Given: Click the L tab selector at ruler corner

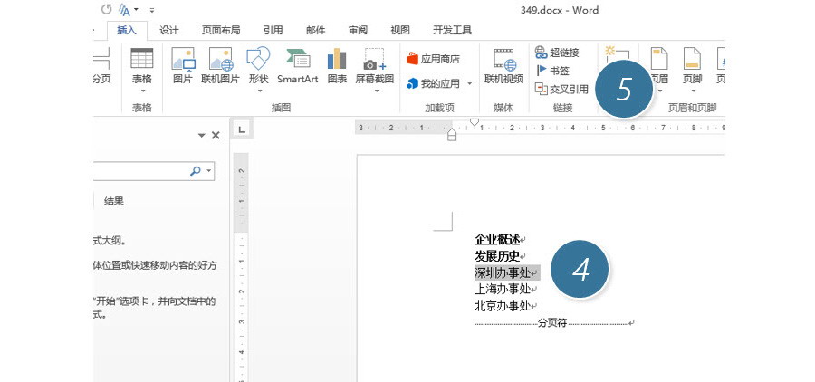Looking at the screenshot, I should coord(242,129).
